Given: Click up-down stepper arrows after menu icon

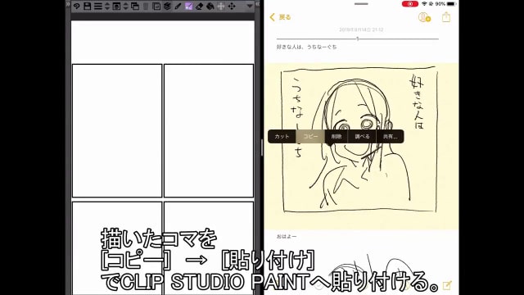Looking at the screenshot, I should coord(107,6).
